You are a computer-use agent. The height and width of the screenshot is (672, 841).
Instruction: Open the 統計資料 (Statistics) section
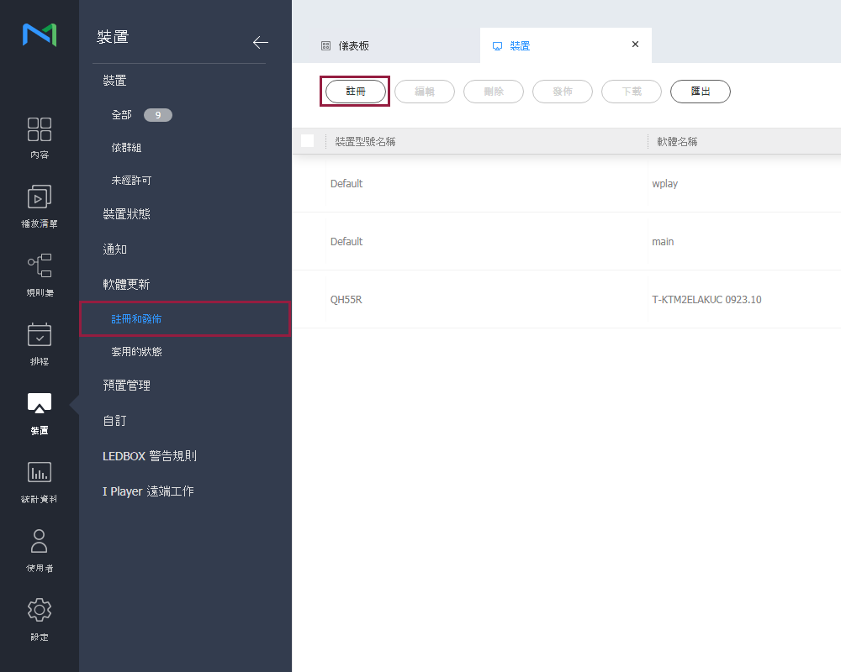(x=40, y=482)
